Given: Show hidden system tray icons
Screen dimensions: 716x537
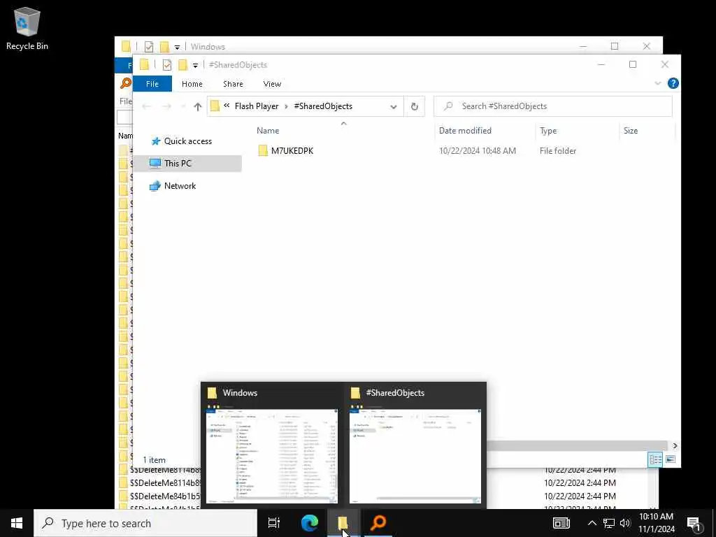Looking at the screenshot, I should [x=592, y=523].
